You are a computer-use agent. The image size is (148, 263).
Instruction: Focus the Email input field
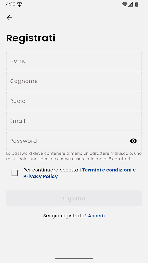click(x=74, y=121)
